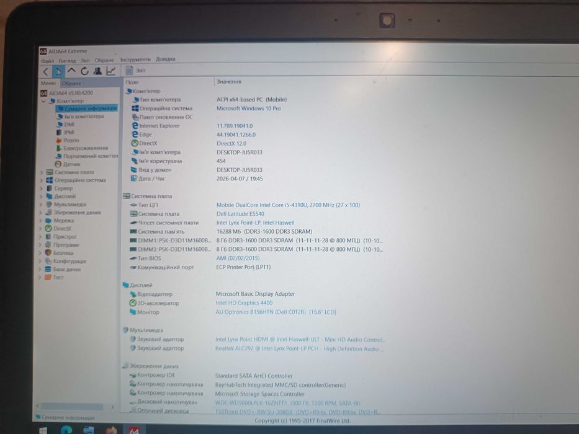Viewport: 579px width, 434px height.
Task: Click the Internet Explorer row icon
Action: coord(135,126)
